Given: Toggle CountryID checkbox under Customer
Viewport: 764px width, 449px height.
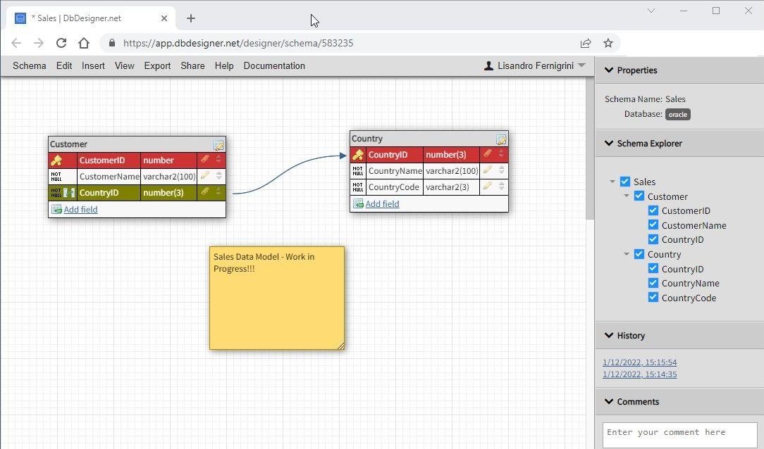Looking at the screenshot, I should [x=653, y=239].
